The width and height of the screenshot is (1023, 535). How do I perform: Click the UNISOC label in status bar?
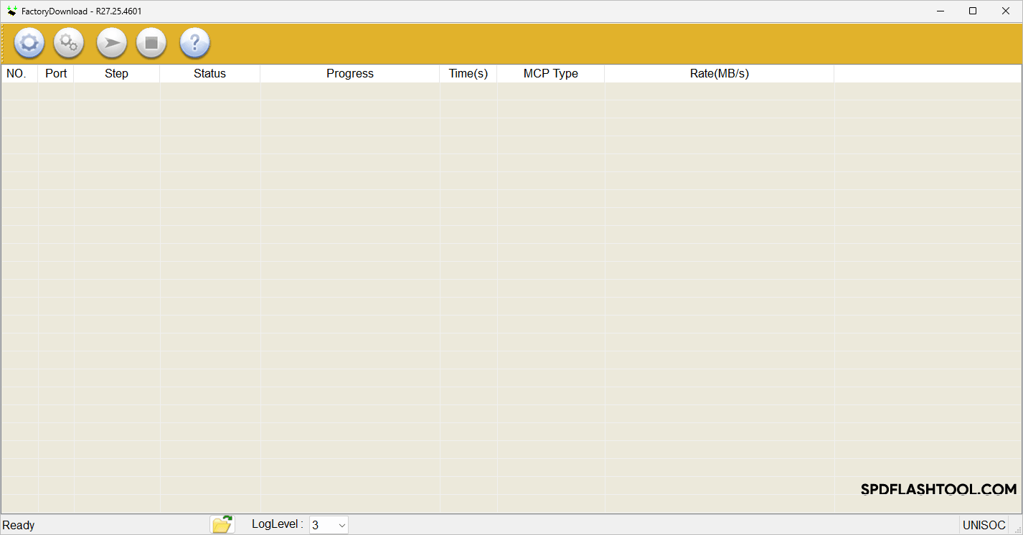tap(984, 526)
